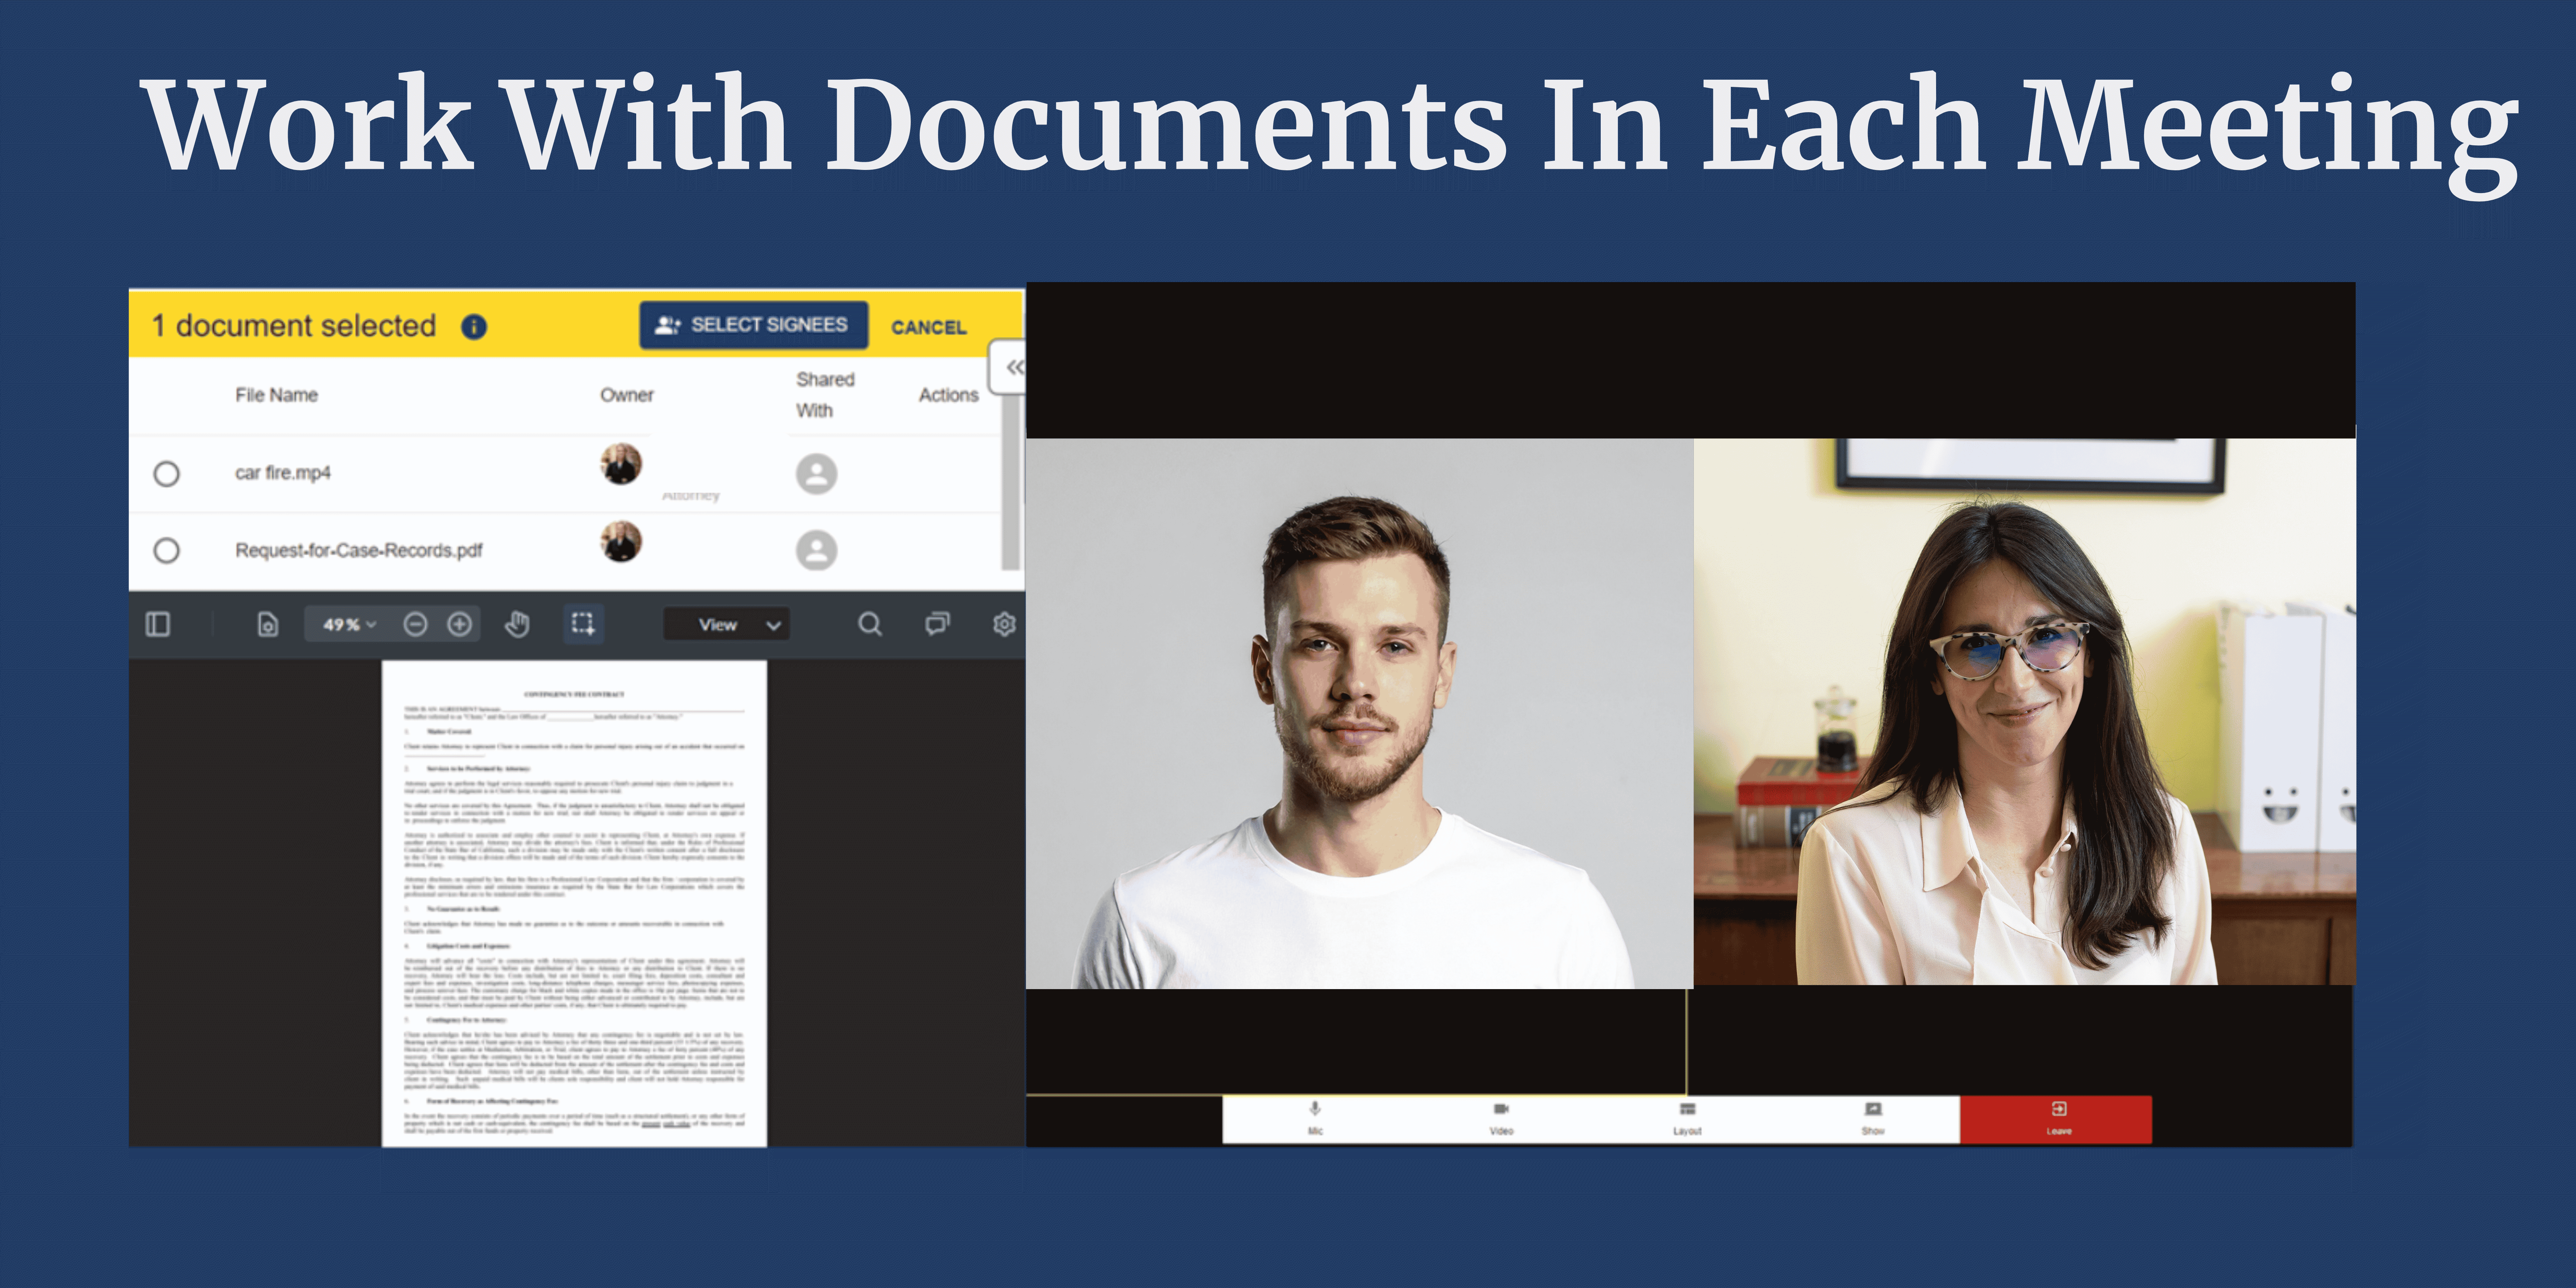Toggle the Video camera button
This screenshot has width=2576, height=1288.
(x=1501, y=1119)
